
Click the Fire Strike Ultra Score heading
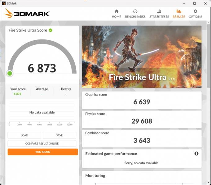click(x=28, y=30)
